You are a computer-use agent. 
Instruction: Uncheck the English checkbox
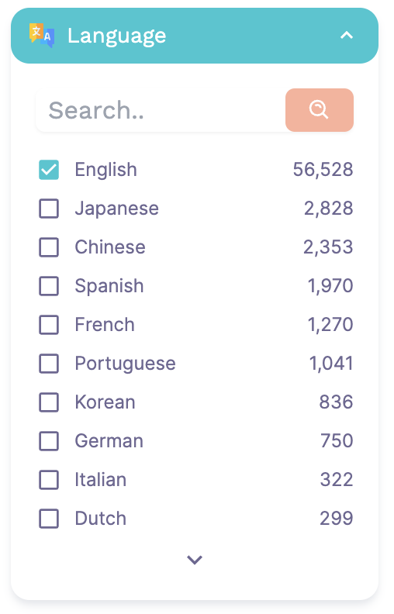coord(49,170)
